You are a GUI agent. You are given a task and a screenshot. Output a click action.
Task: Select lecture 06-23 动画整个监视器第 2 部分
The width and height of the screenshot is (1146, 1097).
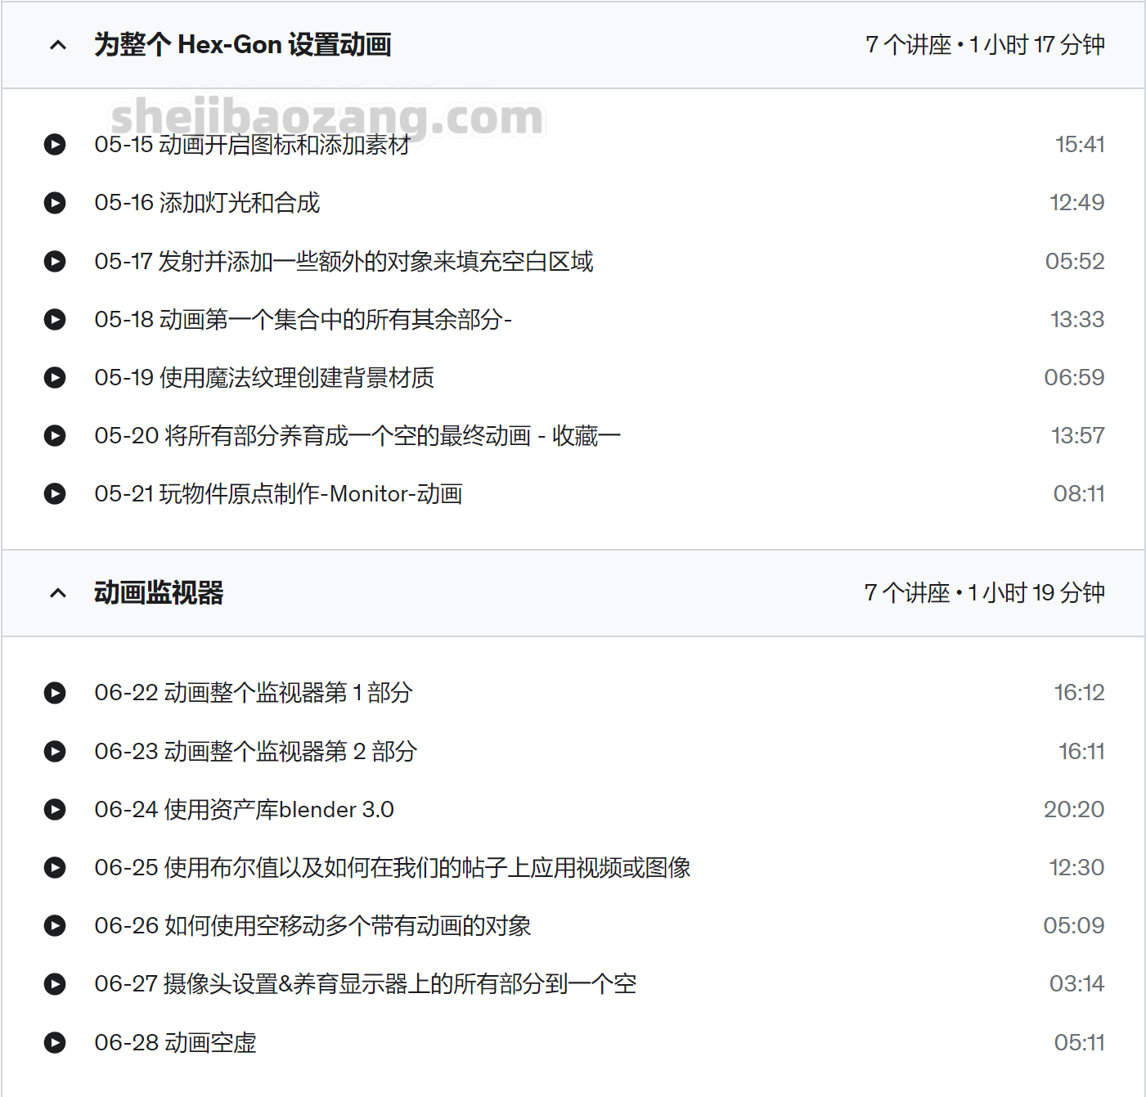[255, 752]
